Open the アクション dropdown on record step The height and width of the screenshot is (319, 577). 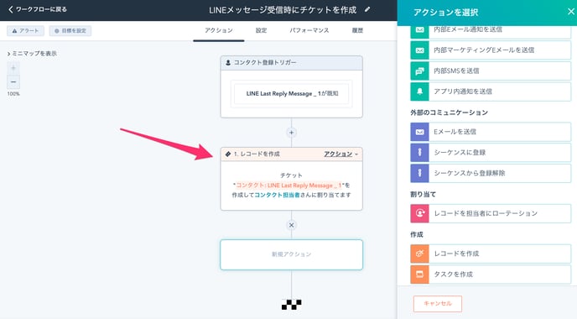(340, 154)
